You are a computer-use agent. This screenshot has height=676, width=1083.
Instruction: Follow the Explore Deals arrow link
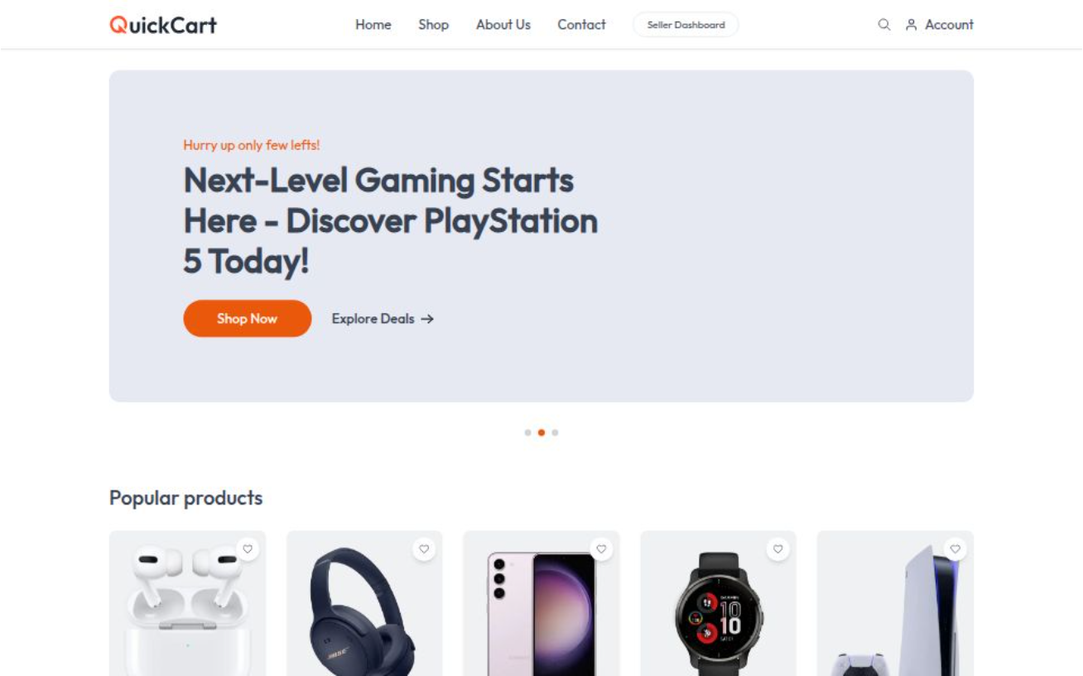(383, 319)
